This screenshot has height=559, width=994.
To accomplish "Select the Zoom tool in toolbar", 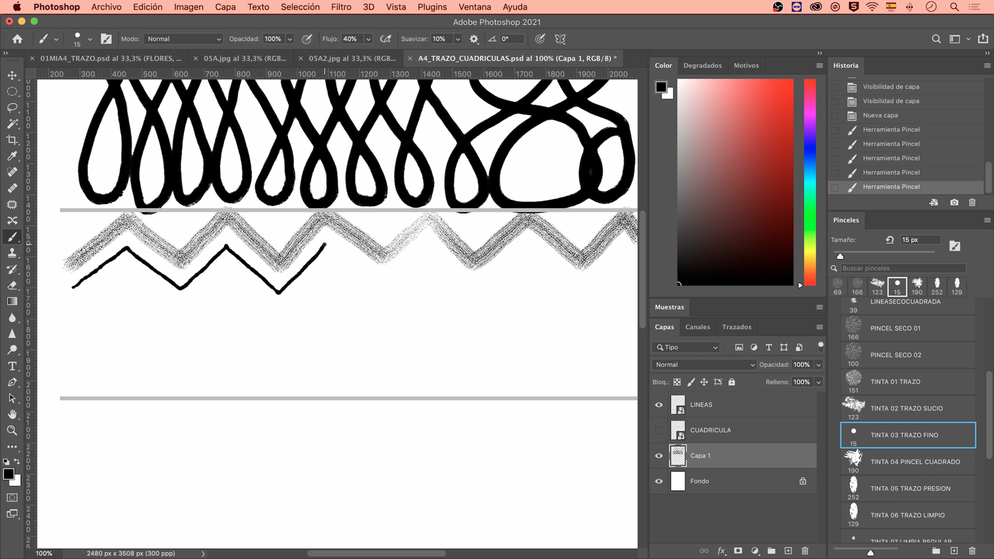I will click(12, 431).
